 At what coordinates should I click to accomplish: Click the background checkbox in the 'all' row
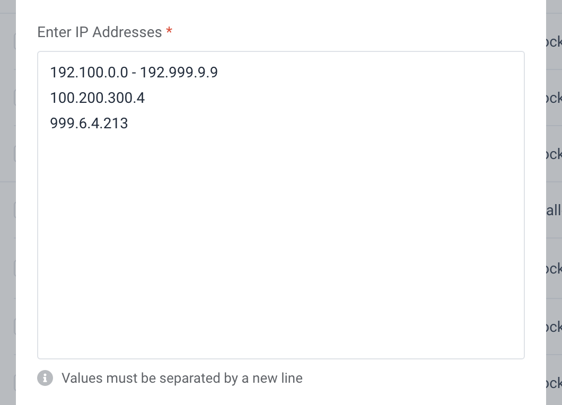click(x=15, y=210)
